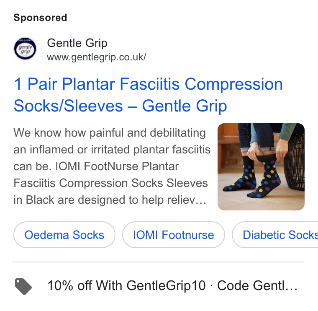Click the ellipsis ending the ad description
This screenshot has height=311, width=318.
[201, 200]
